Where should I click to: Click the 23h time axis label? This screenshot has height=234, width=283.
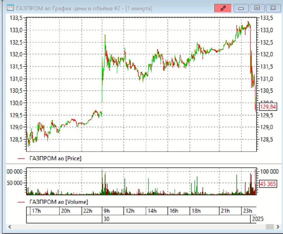tap(247, 211)
